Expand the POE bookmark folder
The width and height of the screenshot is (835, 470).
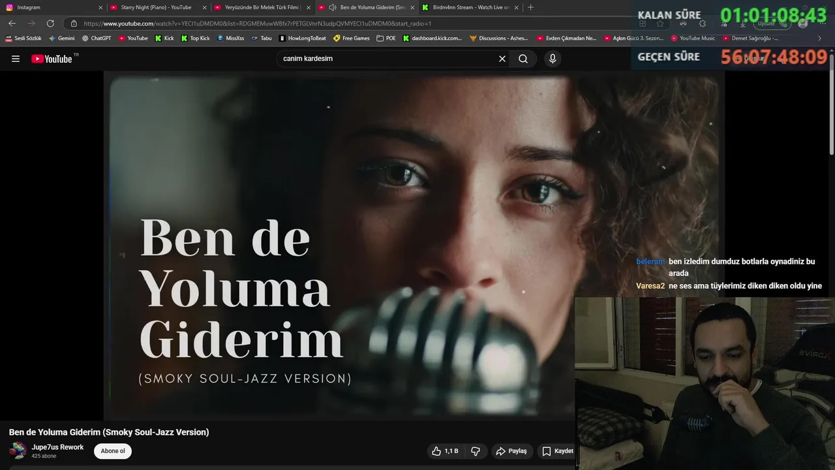pos(386,39)
